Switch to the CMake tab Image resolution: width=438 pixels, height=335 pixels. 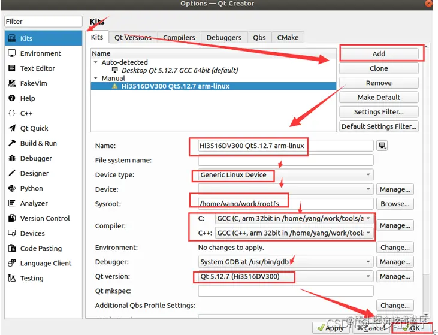pyautogui.click(x=288, y=37)
